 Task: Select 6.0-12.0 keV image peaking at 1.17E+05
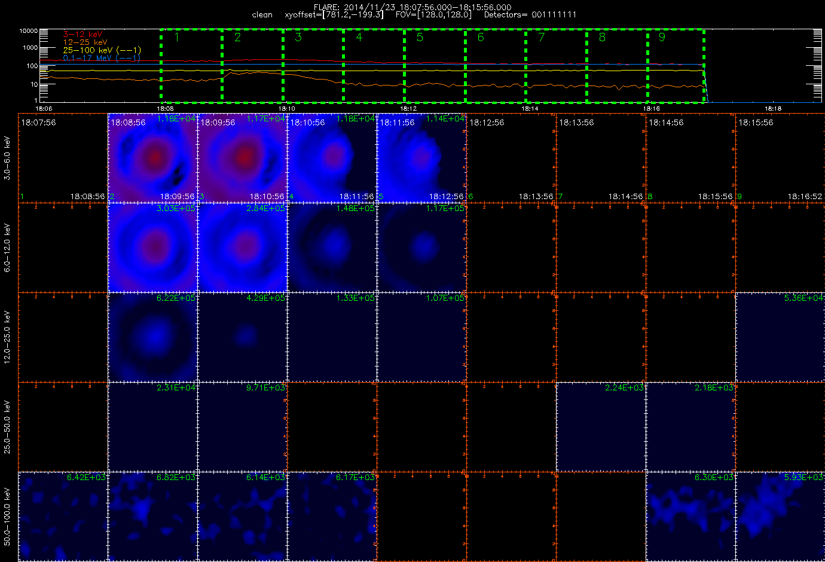point(422,247)
